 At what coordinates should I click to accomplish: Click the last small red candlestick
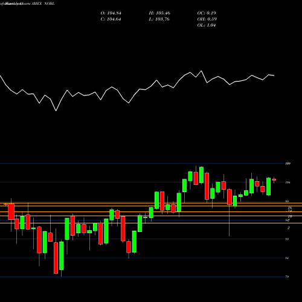pos(274,180)
